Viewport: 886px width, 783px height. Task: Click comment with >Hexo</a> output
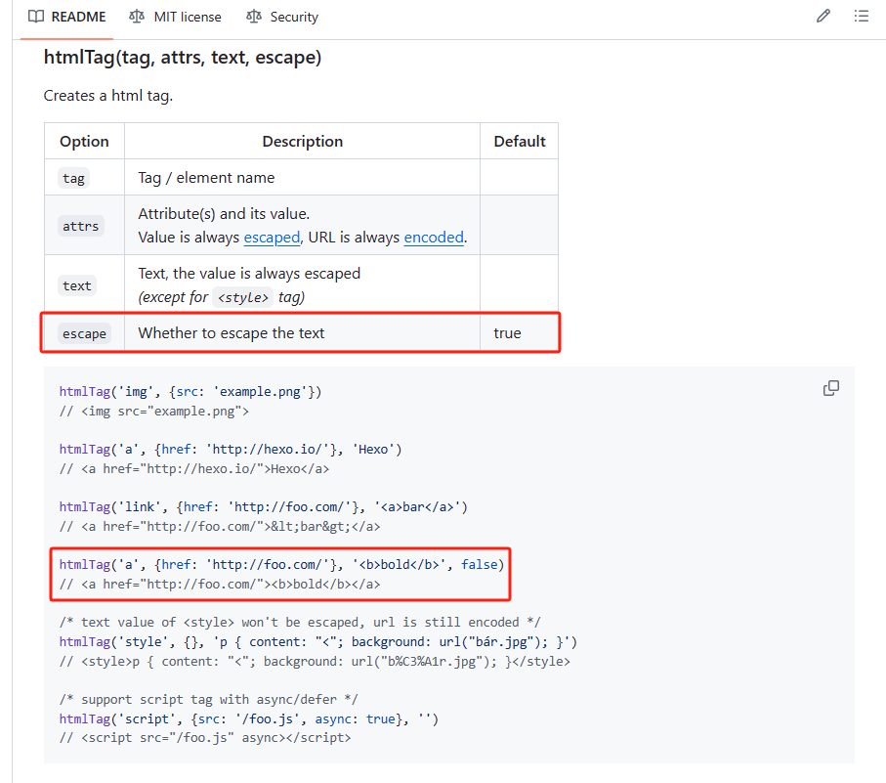coord(194,468)
